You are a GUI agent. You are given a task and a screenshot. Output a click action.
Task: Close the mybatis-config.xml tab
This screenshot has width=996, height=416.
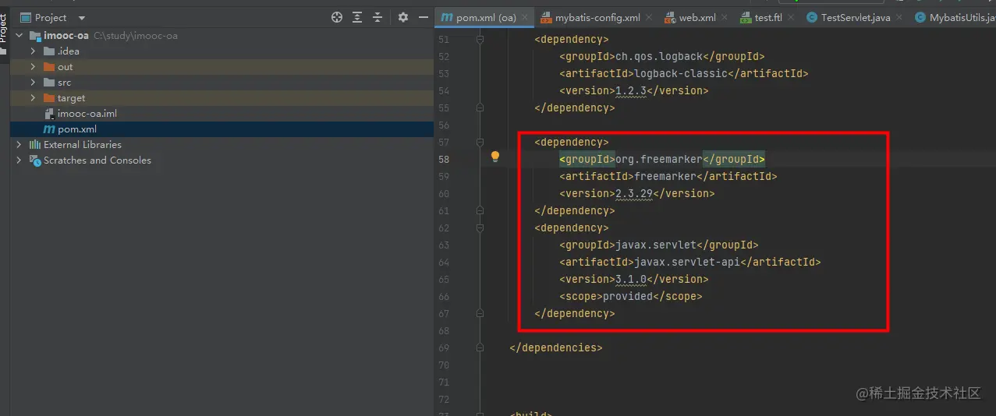[650, 18]
